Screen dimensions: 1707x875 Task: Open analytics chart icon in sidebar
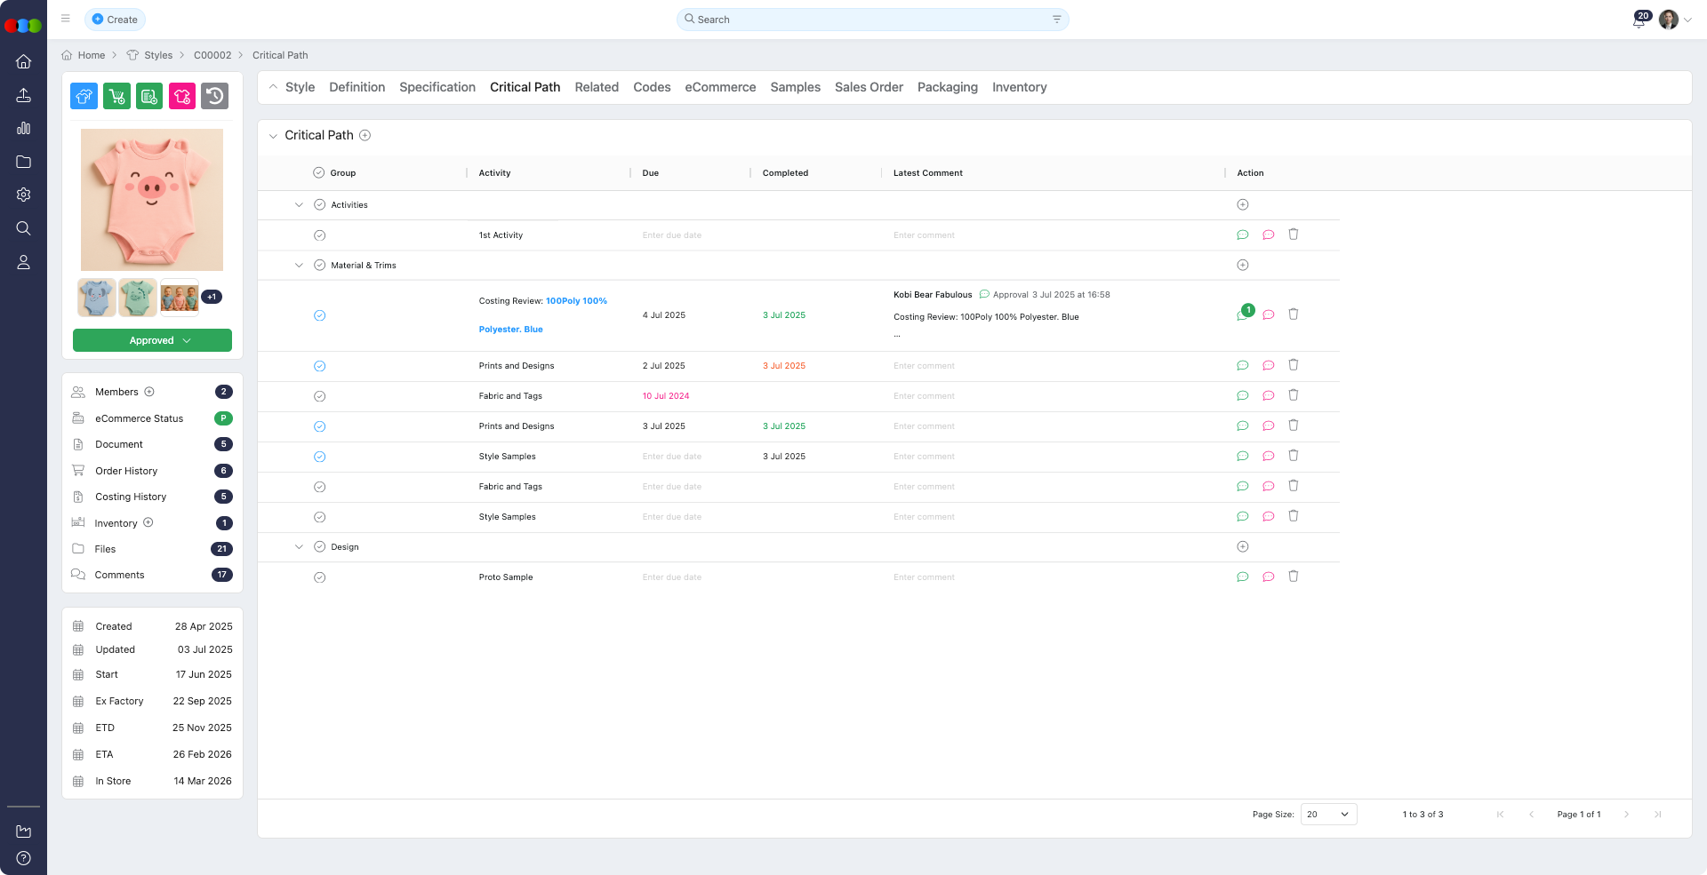24,129
